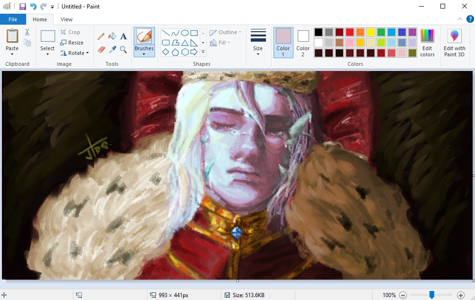Select the Pencil tool
This screenshot has width=475, height=300.
(101, 36)
